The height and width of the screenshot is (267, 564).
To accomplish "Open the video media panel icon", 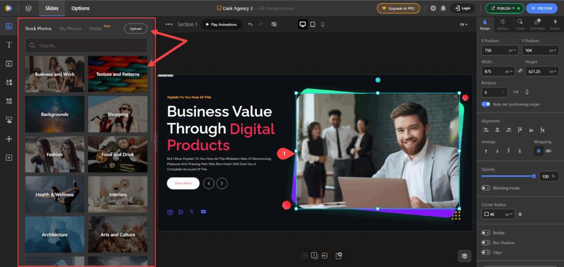I will coord(9,64).
